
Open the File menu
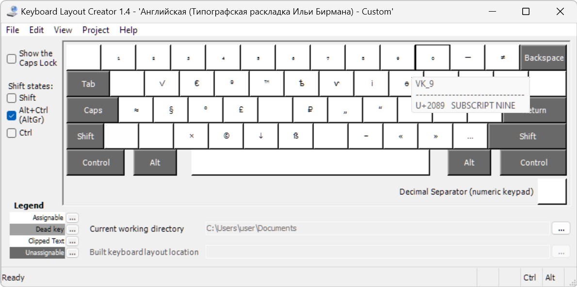(x=13, y=30)
